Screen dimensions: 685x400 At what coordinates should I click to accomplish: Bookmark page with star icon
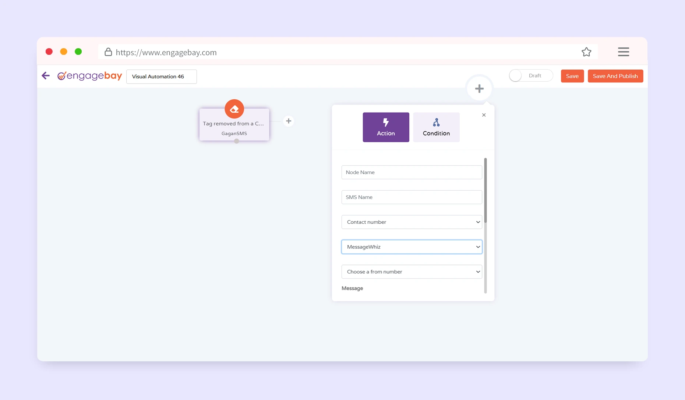pos(586,52)
